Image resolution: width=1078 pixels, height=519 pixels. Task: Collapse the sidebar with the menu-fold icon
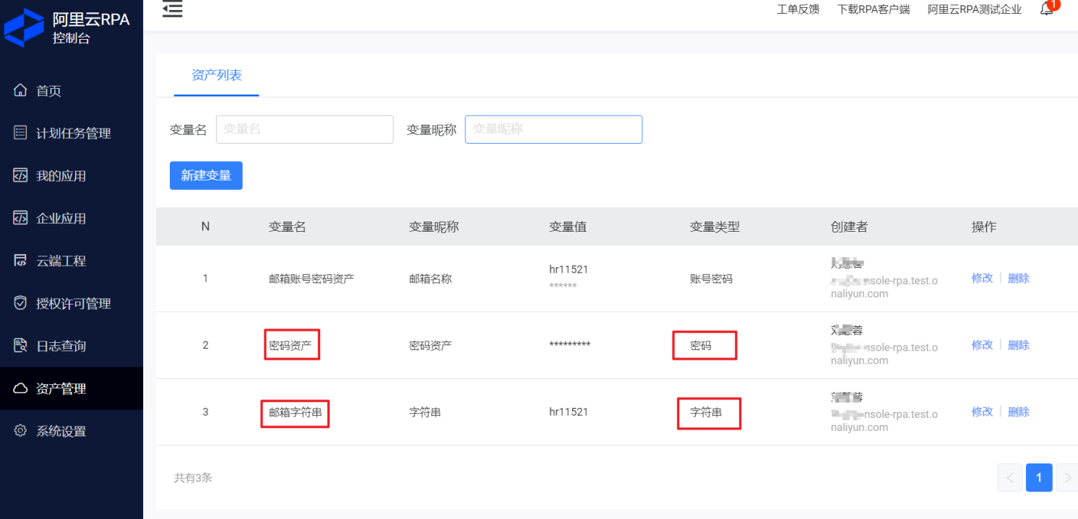click(173, 9)
